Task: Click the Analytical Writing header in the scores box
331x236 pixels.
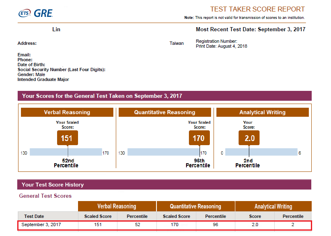Action: [262, 112]
